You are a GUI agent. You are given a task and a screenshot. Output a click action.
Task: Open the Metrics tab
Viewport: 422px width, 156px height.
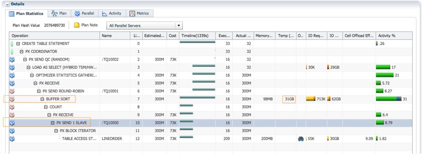[139, 13]
